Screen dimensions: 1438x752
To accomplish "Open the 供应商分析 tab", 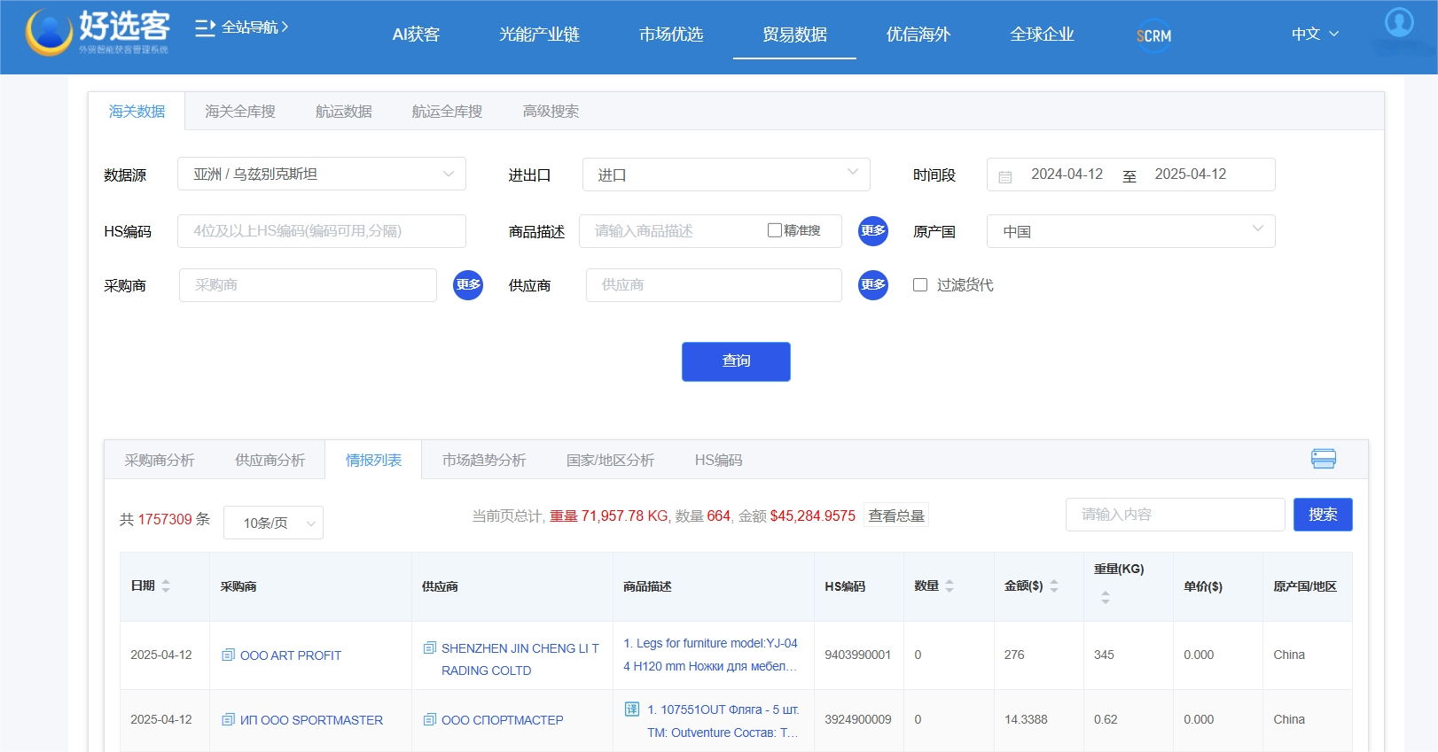I will (270, 461).
